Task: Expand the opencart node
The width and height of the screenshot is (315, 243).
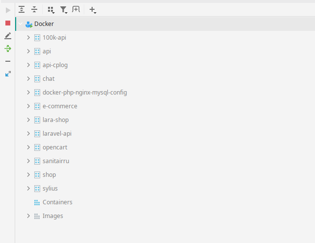Action: (28, 147)
